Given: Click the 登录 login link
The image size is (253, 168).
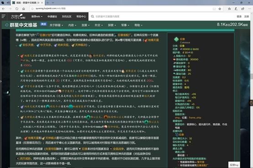Looking at the screenshot, I should tap(239, 16).
